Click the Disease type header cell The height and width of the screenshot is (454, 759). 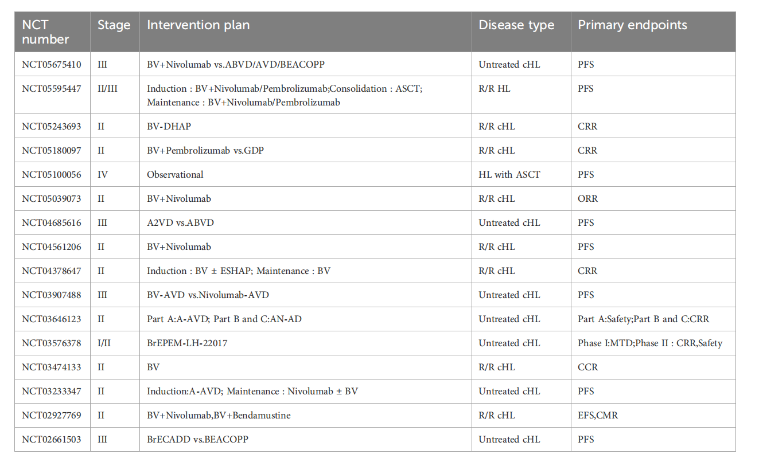tap(521, 32)
